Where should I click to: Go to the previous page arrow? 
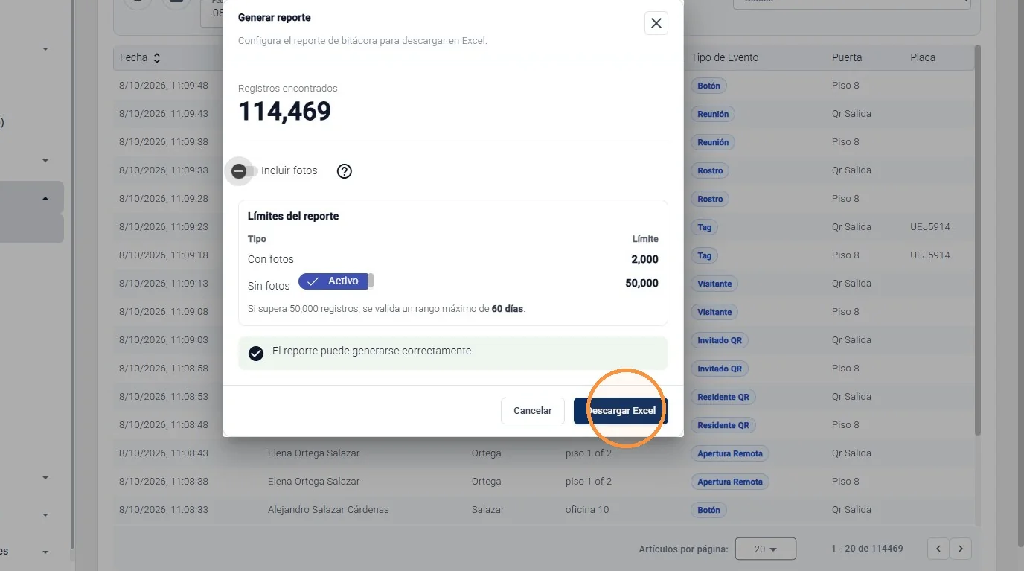[938, 549]
